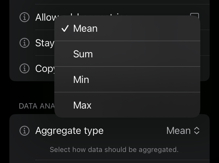Click the Sum text label in popup
Image resolution: width=219 pixels, height=163 pixels.
(83, 54)
